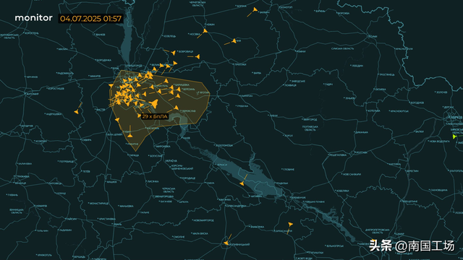Image resolution: width=463 pixels, height=260 pixels.
Task: Select the drone icon next to Бобровиця label
Action: pos(174,53)
